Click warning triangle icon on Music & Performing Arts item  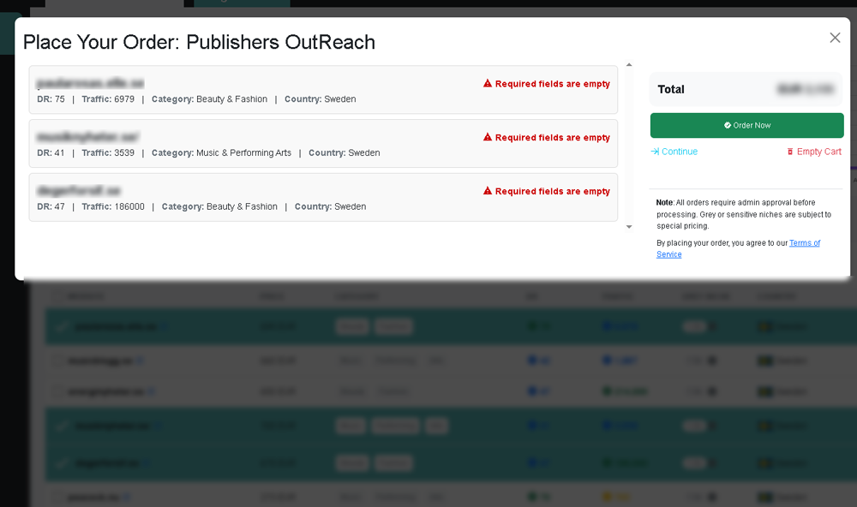[x=488, y=137]
